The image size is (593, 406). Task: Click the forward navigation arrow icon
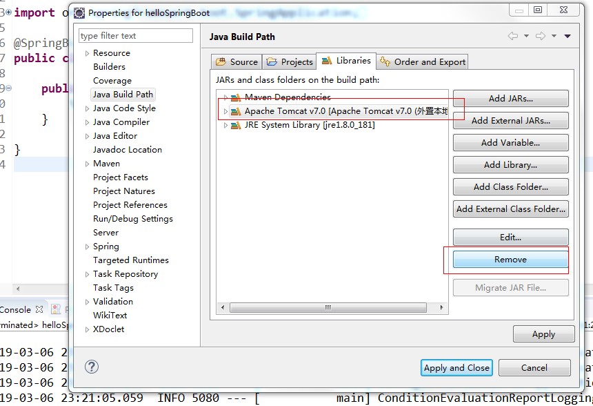point(541,36)
